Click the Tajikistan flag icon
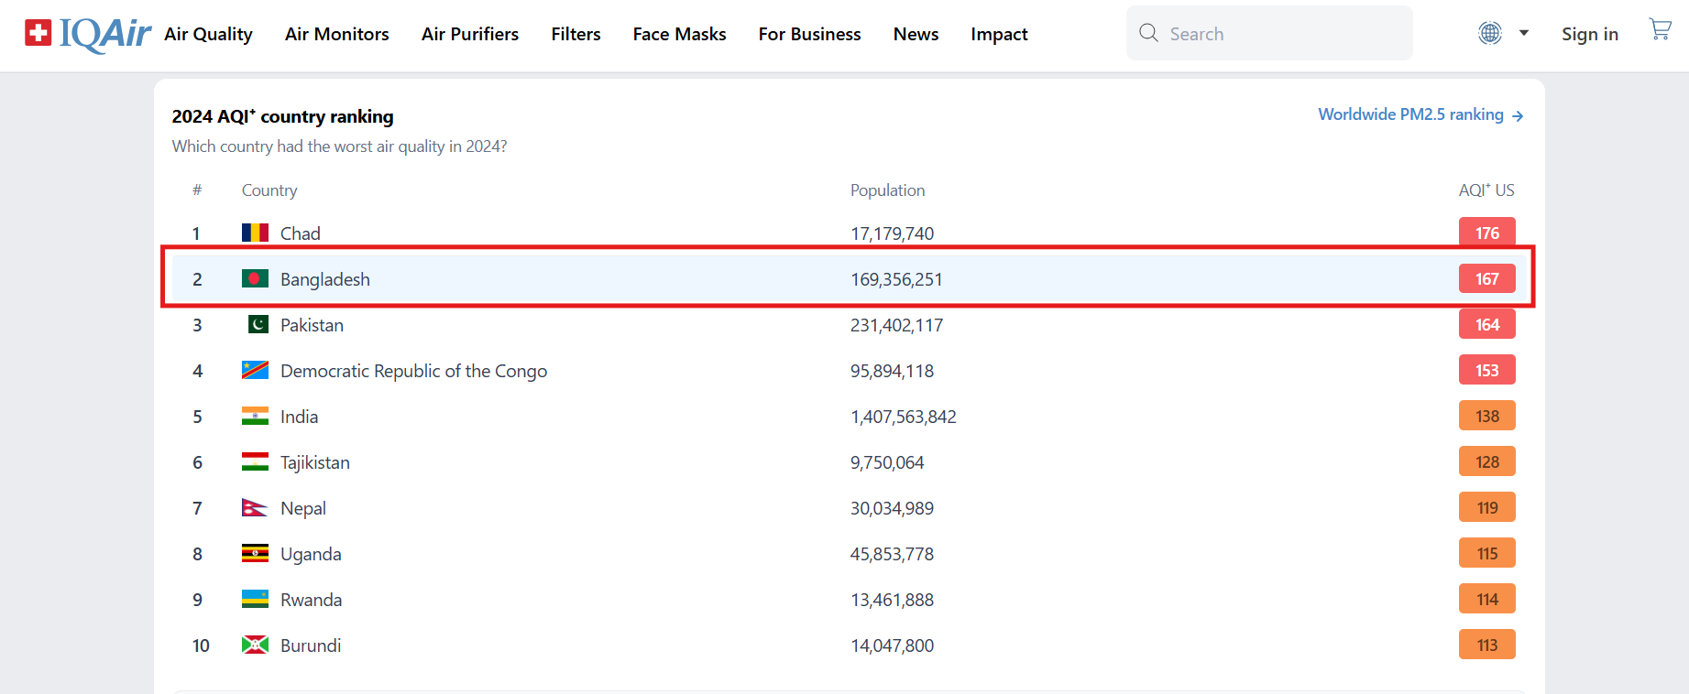The height and width of the screenshot is (694, 1689). click(x=255, y=461)
